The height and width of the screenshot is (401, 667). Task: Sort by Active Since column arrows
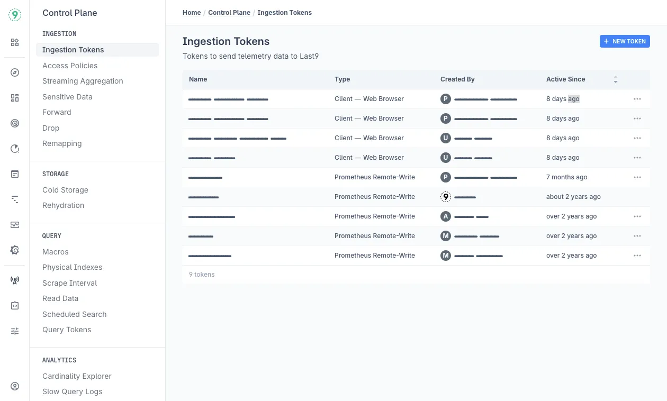(615, 79)
